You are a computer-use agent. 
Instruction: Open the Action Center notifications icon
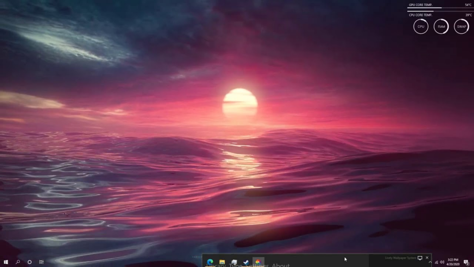pyautogui.click(x=467, y=262)
